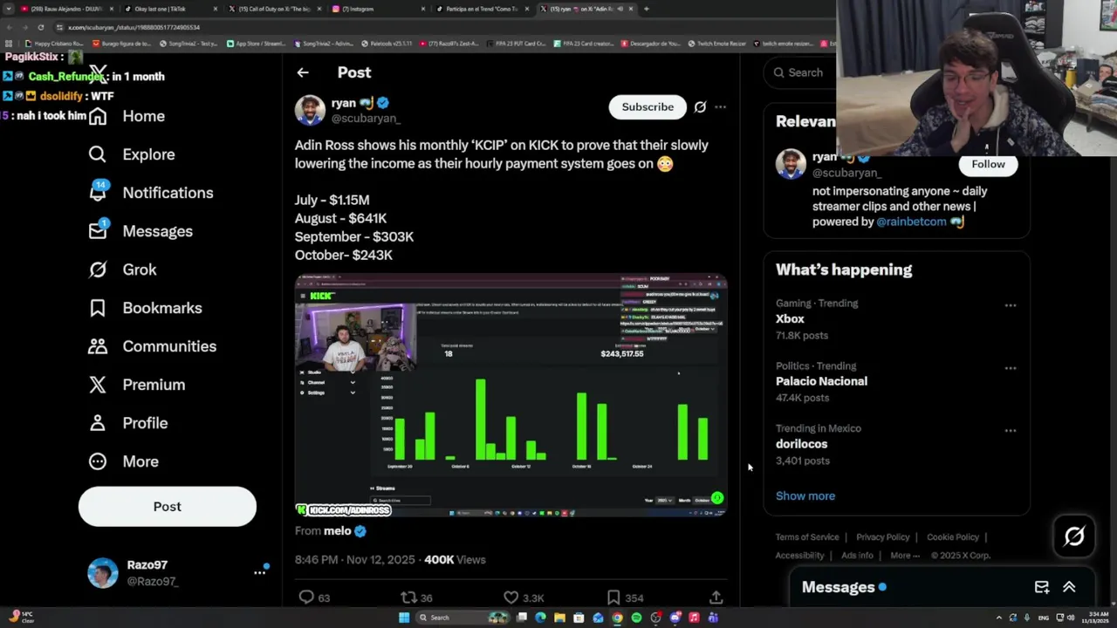Viewport: 1117px width, 628px height.
Task: Open Messages in the sidebar
Action: [x=140, y=231]
